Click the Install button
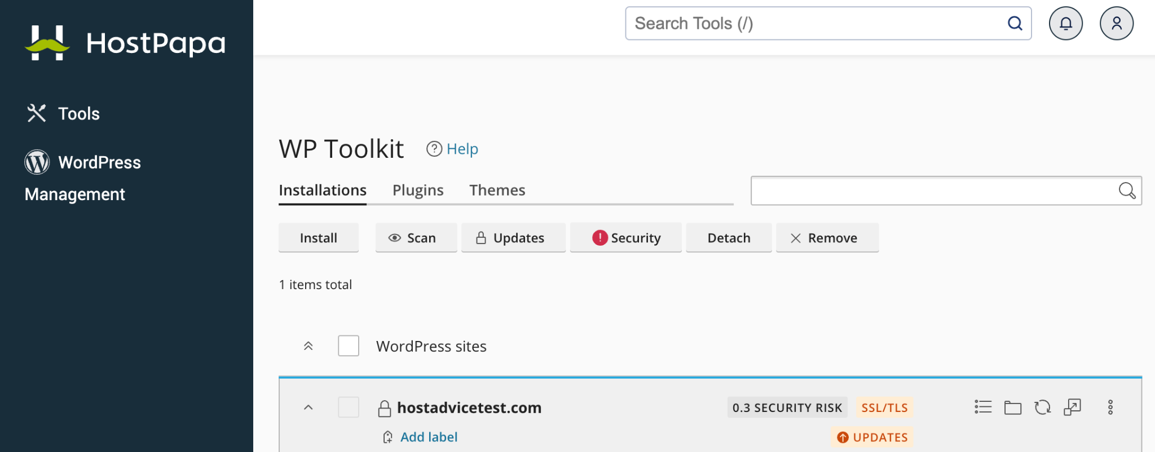Viewport: 1155px width, 452px height. tap(319, 238)
